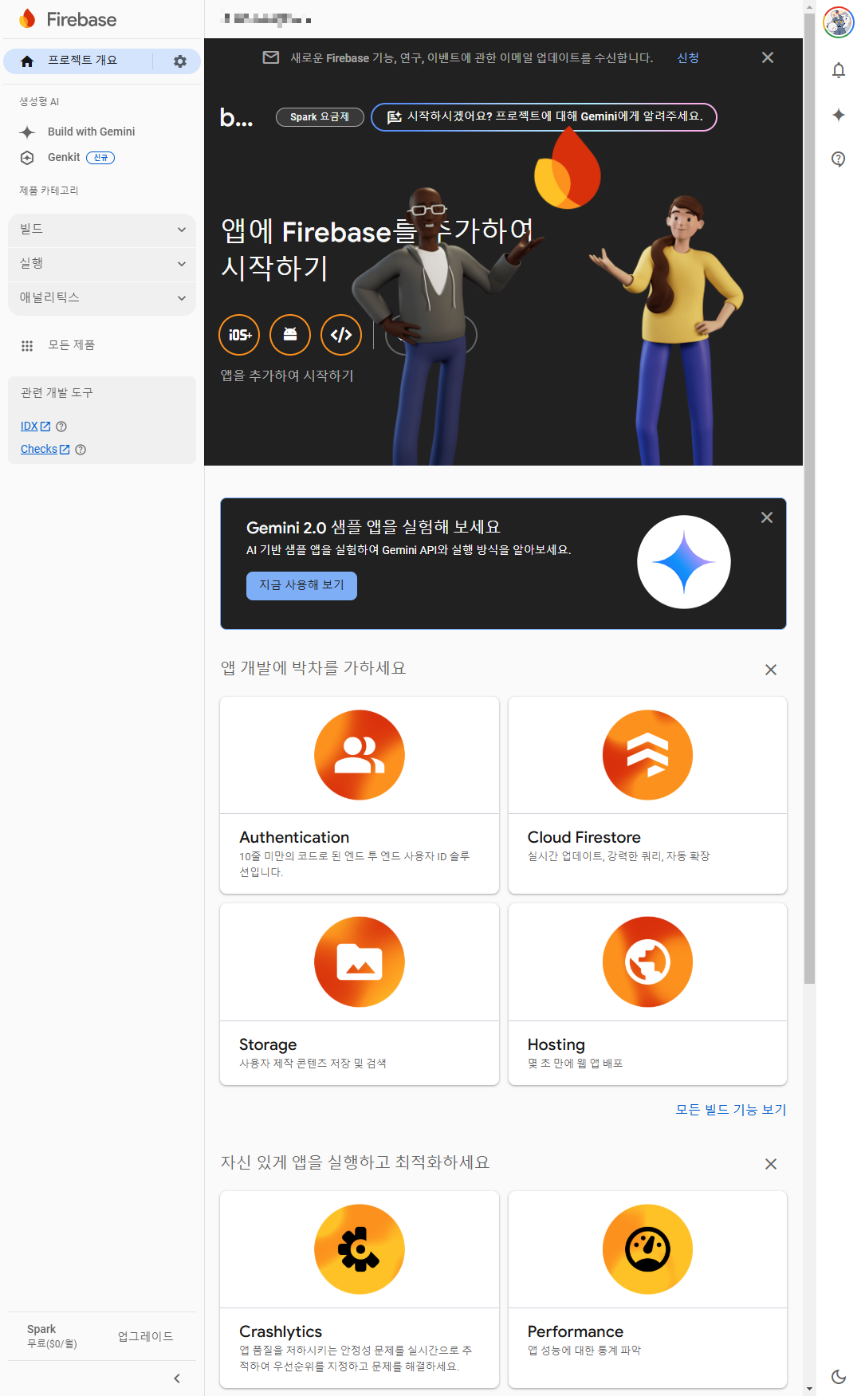861x1396 pixels.
Task: Open the Hosting globe icon
Action: pos(647,962)
